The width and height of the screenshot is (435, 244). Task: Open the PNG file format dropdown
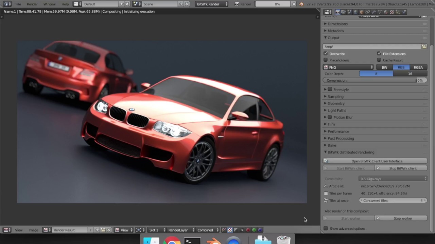tap(348, 67)
